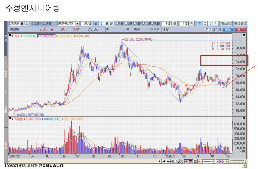Toggle the crosshair cursor icon
The height and width of the screenshot is (169, 258).
(x=186, y=161)
